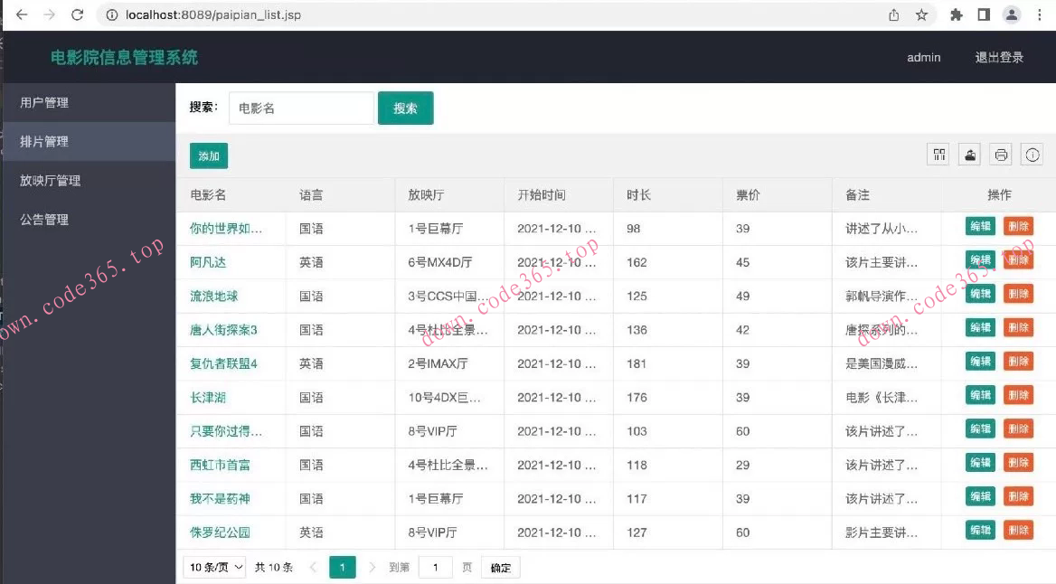
Task: Click the export table icon
Action: (x=970, y=155)
